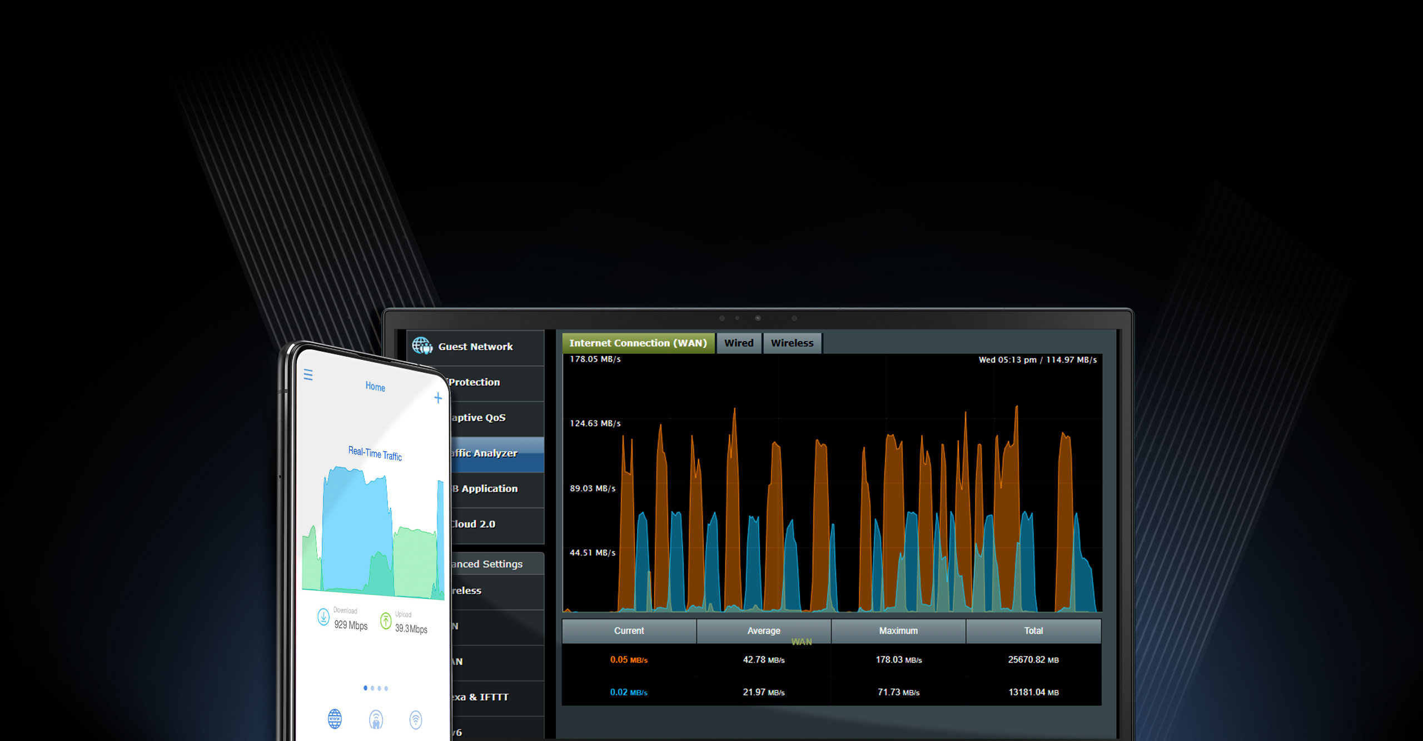Tap the blue Download arrow icon
This screenshot has height=741, width=1423.
click(323, 617)
